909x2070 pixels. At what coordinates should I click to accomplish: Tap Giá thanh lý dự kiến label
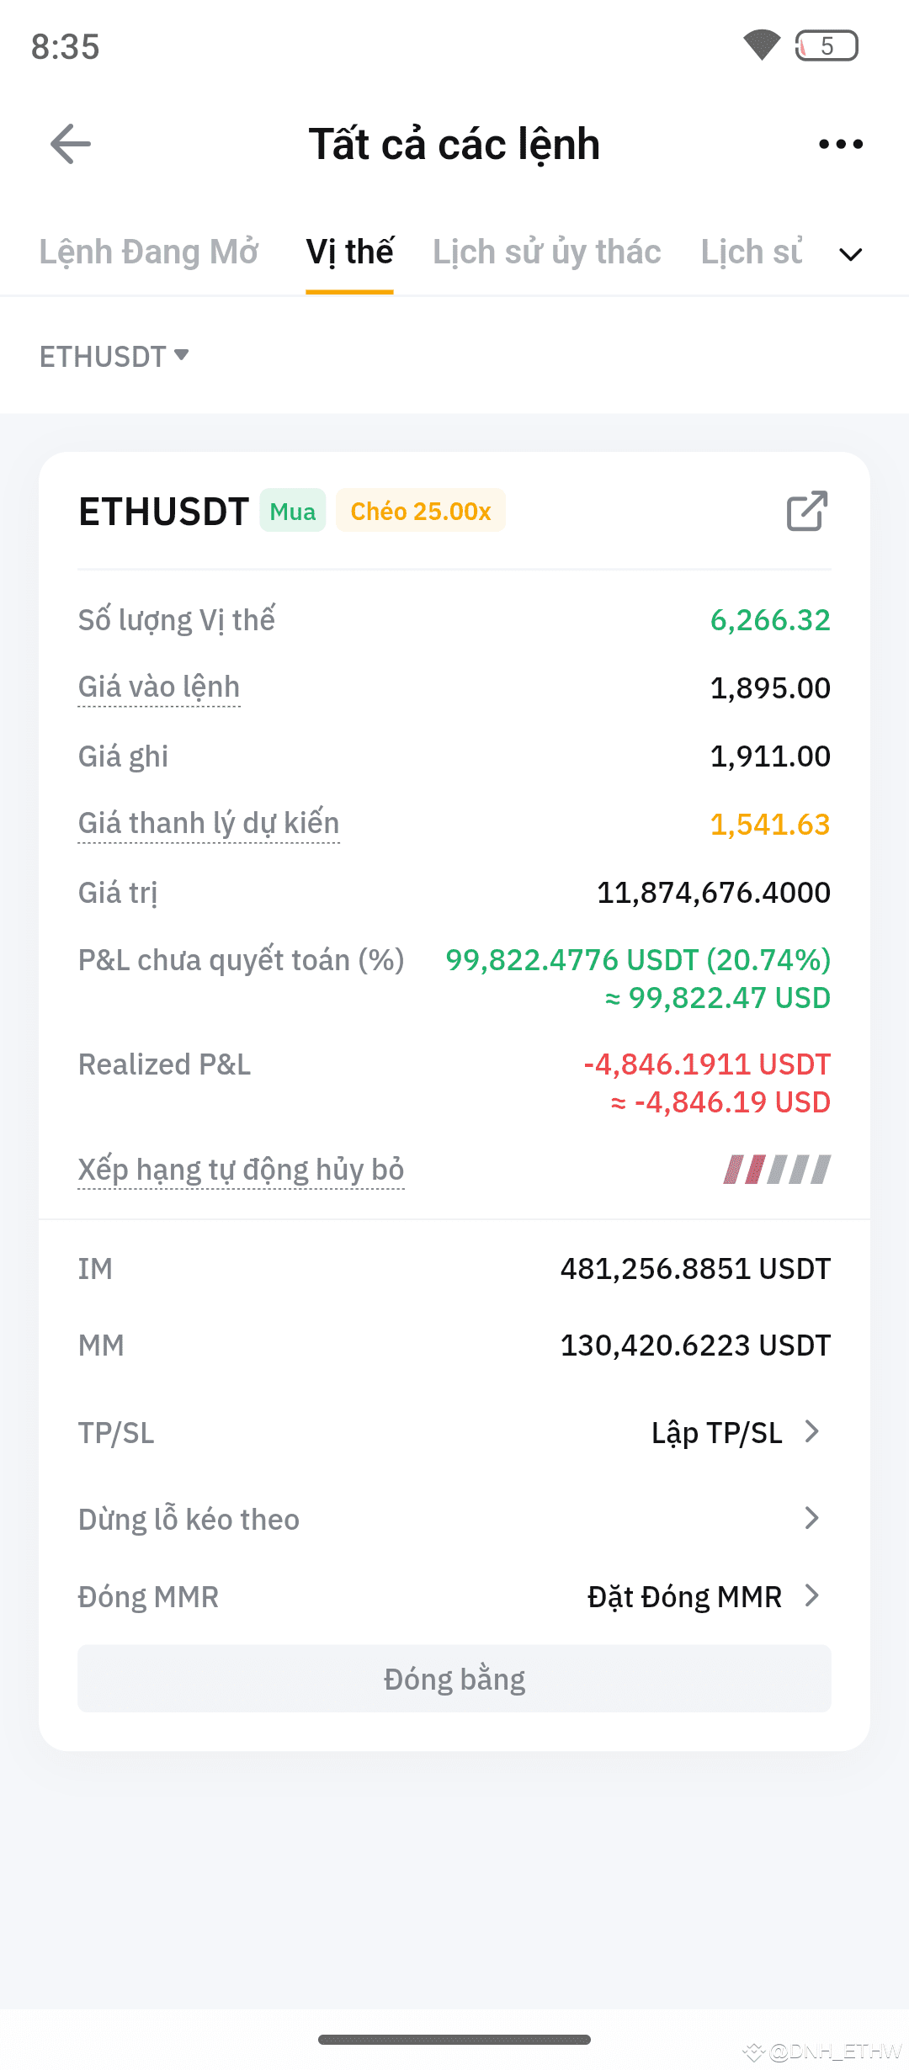click(x=209, y=824)
